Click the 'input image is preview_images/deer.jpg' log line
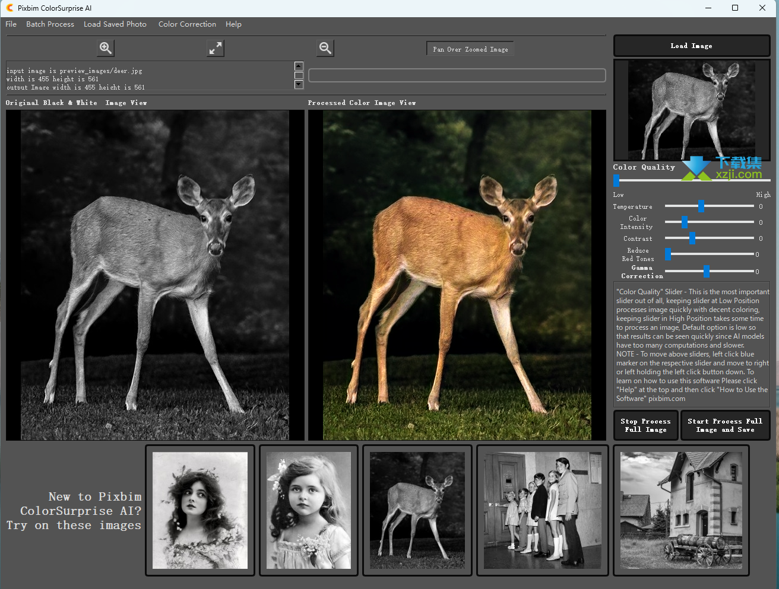Viewport: 779px width, 589px height. coord(74,71)
